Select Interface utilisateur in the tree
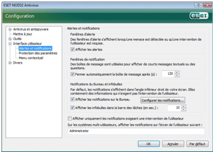Viewport: 213px width, 152px height. coord(27,44)
